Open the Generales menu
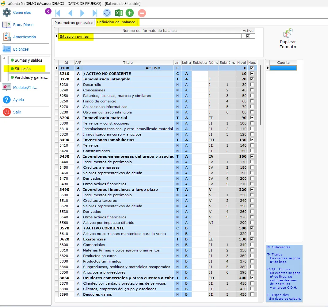Screen dimensions: 328x307 point(22,13)
